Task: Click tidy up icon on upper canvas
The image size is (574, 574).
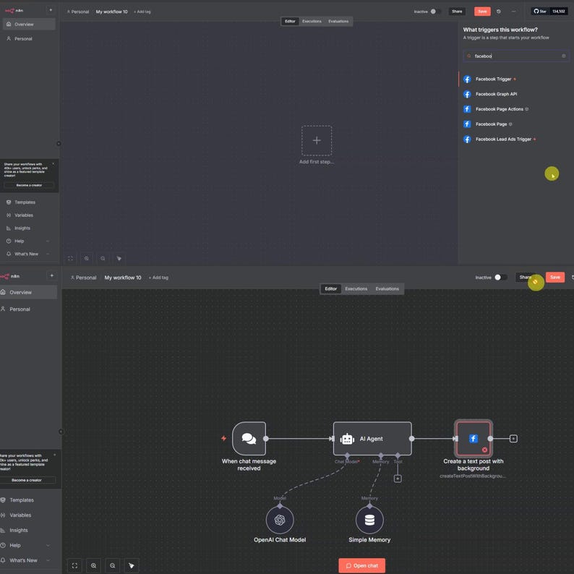Action: pyautogui.click(x=119, y=259)
